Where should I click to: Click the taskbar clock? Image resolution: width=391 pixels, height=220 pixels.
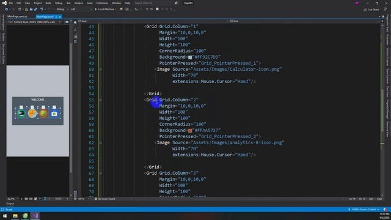tap(384, 216)
